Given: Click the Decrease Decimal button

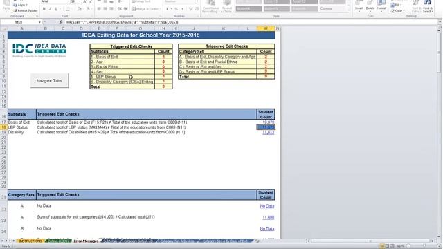Looking at the screenshot, I should coord(197,9).
